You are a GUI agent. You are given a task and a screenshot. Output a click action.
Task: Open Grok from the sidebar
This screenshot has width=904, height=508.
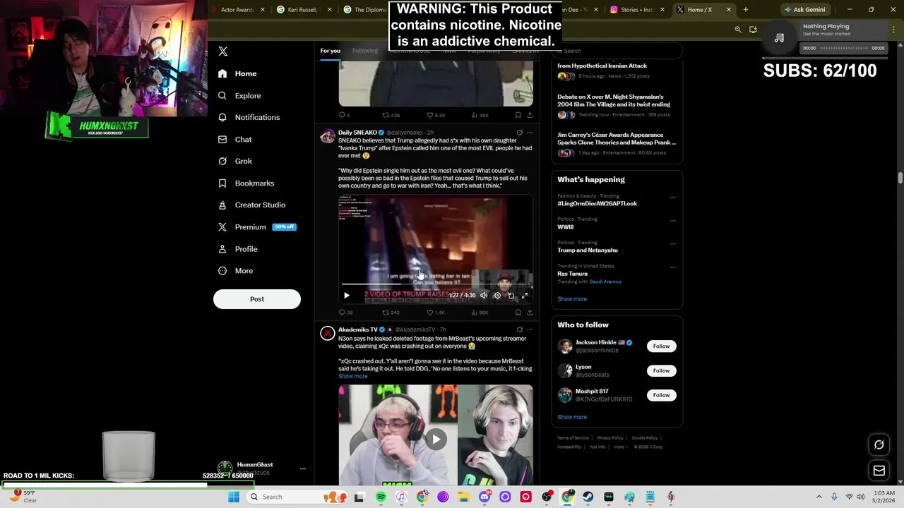pos(234,161)
